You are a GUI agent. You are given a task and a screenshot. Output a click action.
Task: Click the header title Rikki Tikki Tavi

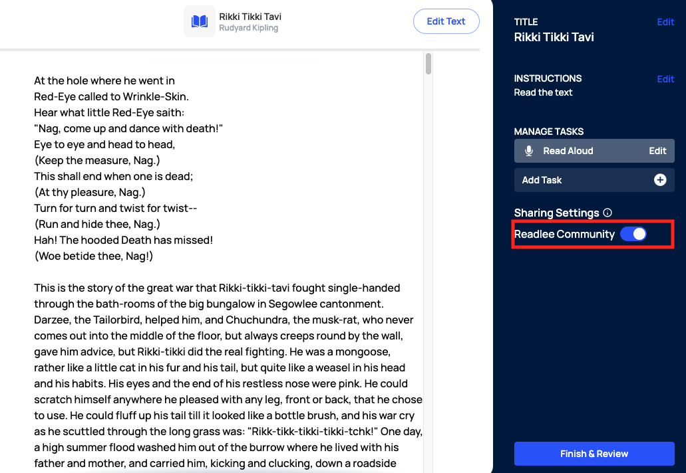pos(250,17)
